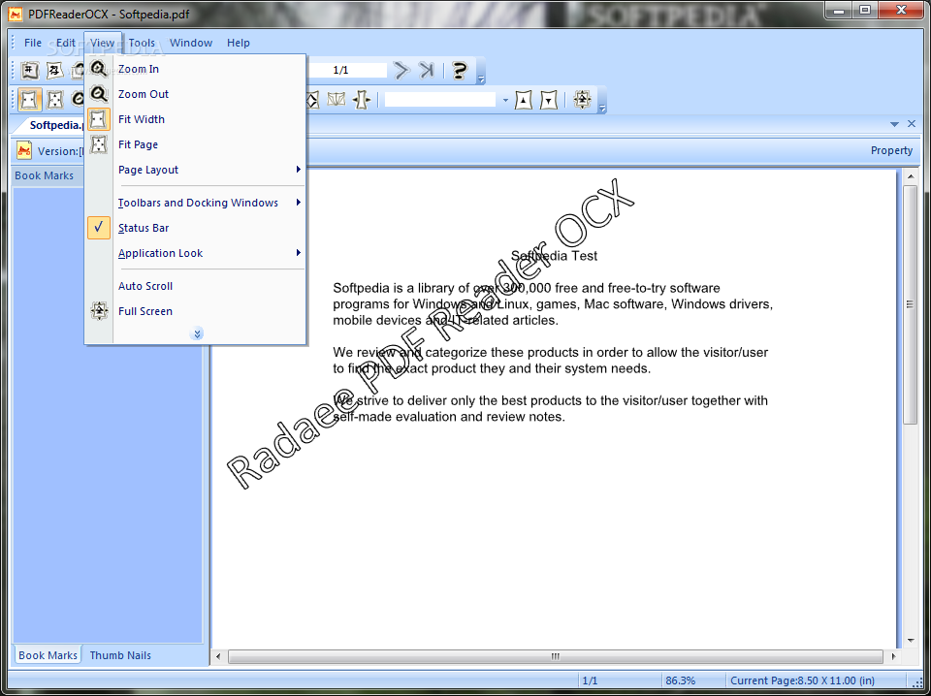The height and width of the screenshot is (696, 931).
Task: Click the 86.3% zoom status value
Action: click(681, 680)
